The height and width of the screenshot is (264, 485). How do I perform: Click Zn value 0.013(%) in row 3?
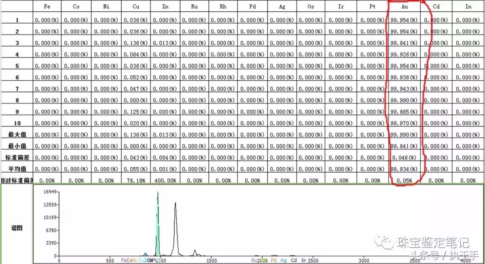click(x=165, y=43)
